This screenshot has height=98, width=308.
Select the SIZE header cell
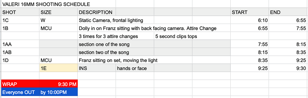pyautogui.click(x=58, y=12)
